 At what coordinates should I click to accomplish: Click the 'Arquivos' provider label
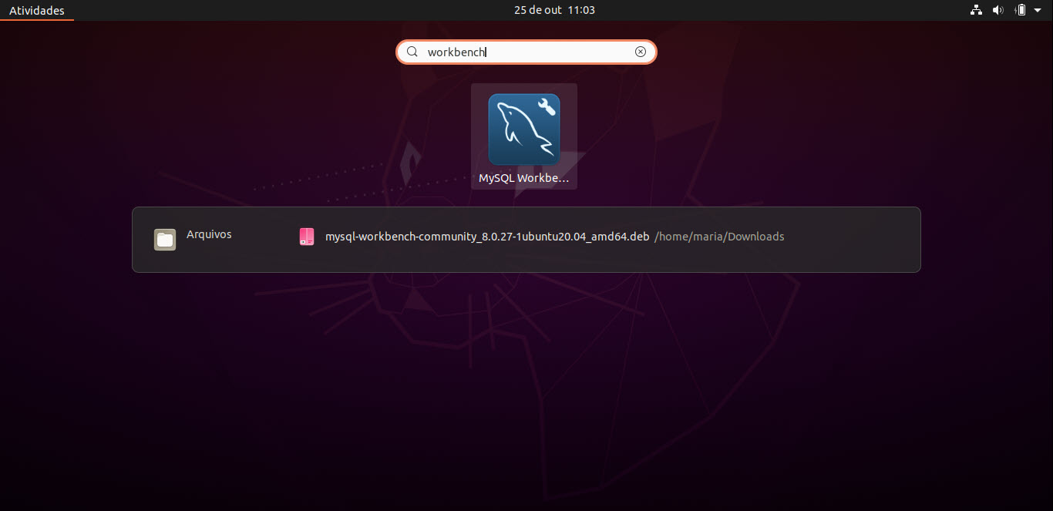point(209,234)
